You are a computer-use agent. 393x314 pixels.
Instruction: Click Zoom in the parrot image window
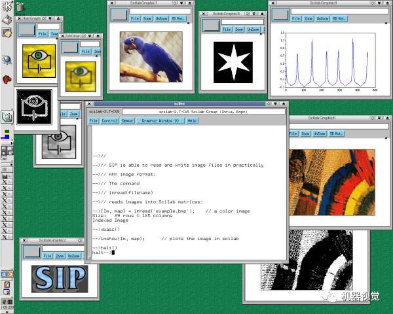click(x=147, y=19)
